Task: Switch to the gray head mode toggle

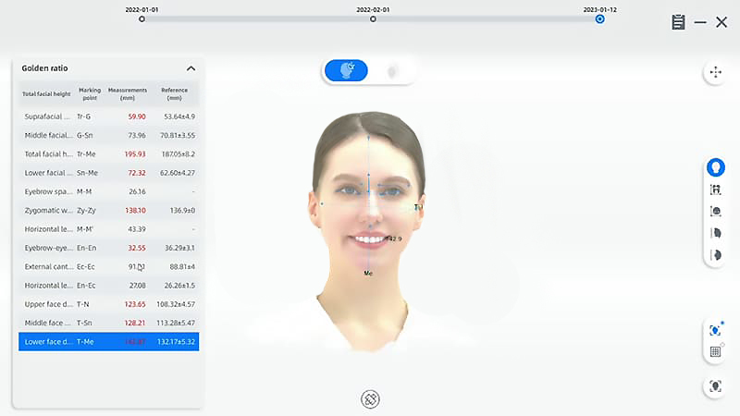Action: [x=391, y=71]
